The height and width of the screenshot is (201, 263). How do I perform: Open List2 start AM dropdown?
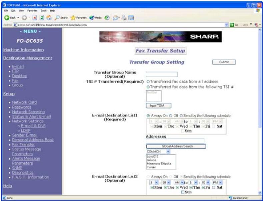coord(179,182)
